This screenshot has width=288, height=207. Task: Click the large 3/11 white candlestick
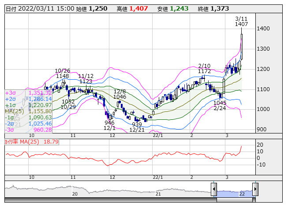coord(242,47)
